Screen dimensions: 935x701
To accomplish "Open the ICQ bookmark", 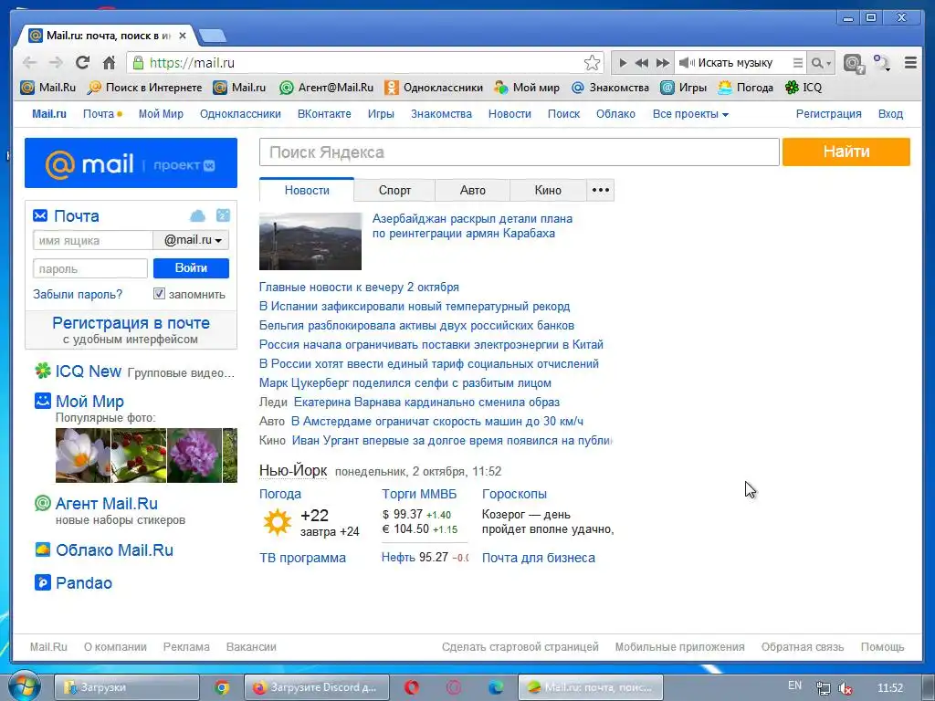I will point(804,88).
